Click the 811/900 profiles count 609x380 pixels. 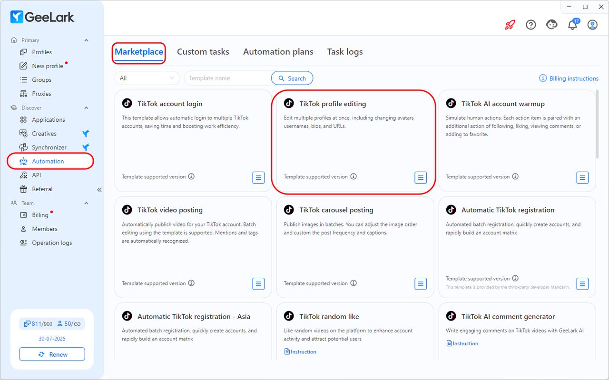38,324
